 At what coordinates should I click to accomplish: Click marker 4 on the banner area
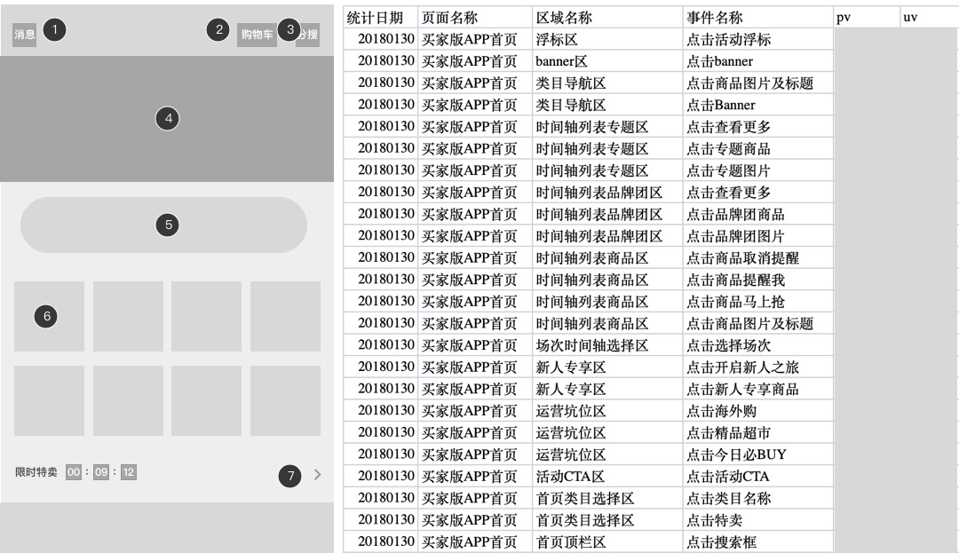pos(167,117)
